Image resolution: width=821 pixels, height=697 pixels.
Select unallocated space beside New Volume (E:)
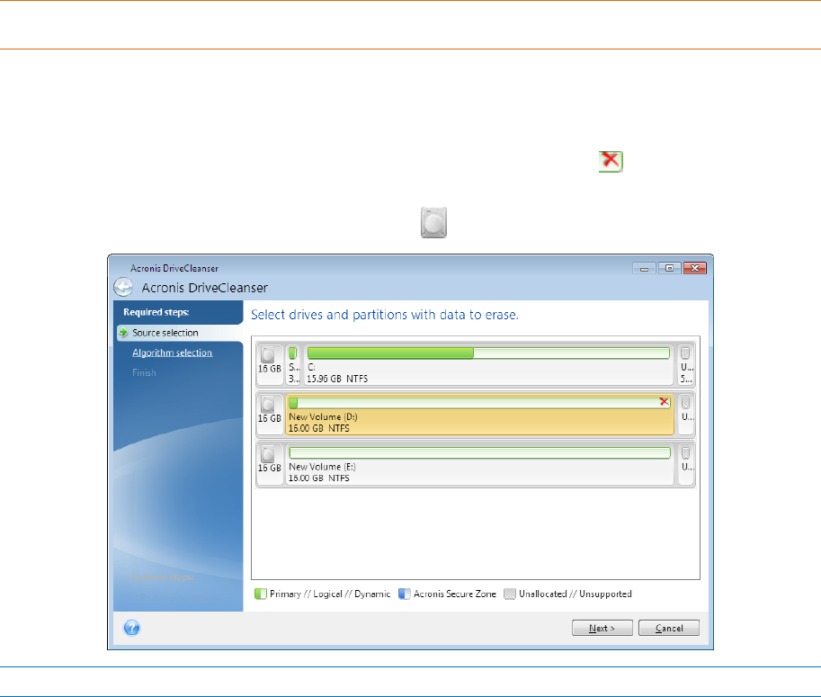click(685, 464)
